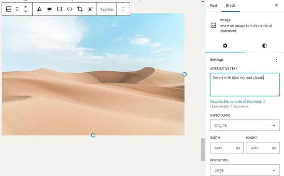
Task: Click the drag handle dots icon
Action: point(17,9)
